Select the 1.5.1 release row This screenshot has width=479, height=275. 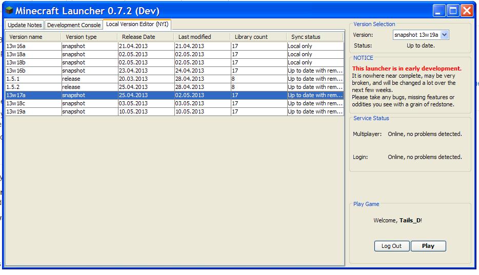click(x=33, y=79)
